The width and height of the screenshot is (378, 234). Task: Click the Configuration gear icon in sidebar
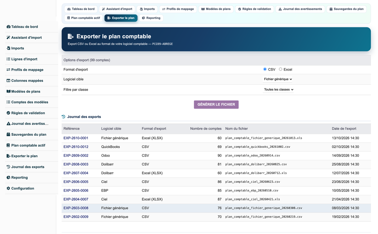pyautogui.click(x=9, y=188)
